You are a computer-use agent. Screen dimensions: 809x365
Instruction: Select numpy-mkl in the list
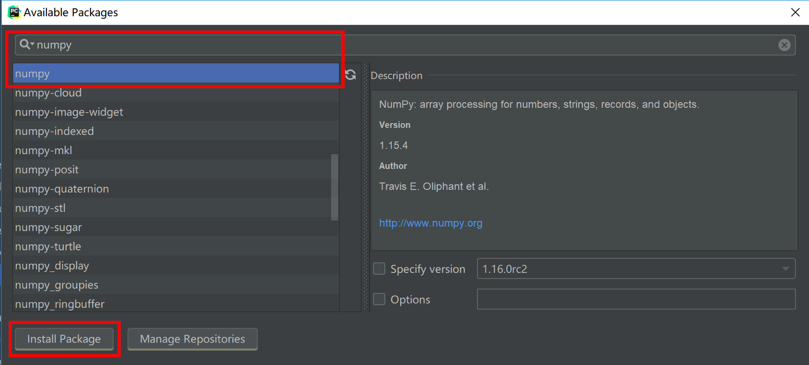tap(176, 150)
